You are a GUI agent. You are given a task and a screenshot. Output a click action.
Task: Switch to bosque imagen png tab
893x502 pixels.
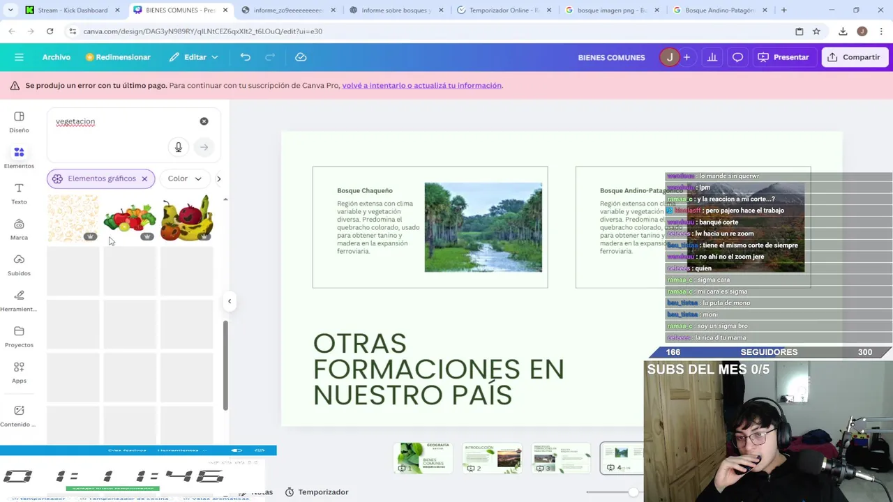pyautogui.click(x=611, y=10)
